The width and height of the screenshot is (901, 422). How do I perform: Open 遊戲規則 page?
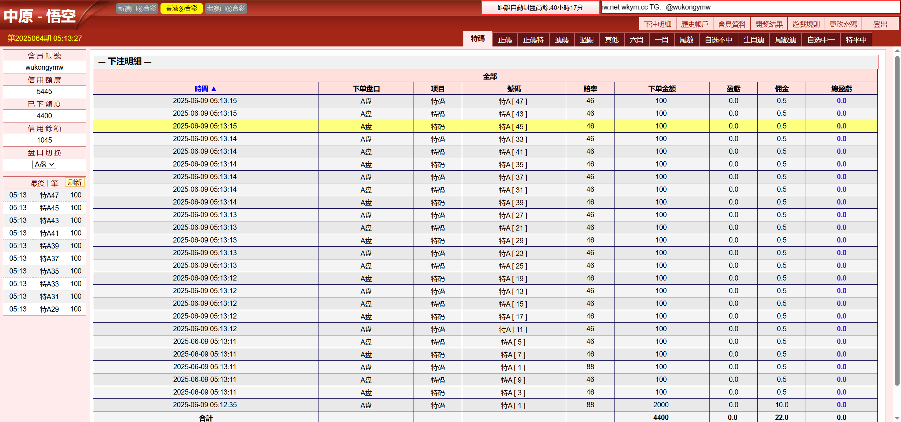coord(806,24)
